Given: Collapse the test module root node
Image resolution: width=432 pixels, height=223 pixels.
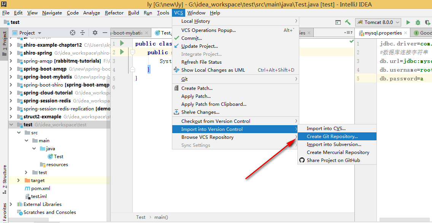Looking at the screenshot, I should [11, 125].
